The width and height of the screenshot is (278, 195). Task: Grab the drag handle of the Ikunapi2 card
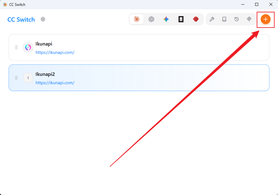[x=16, y=78]
